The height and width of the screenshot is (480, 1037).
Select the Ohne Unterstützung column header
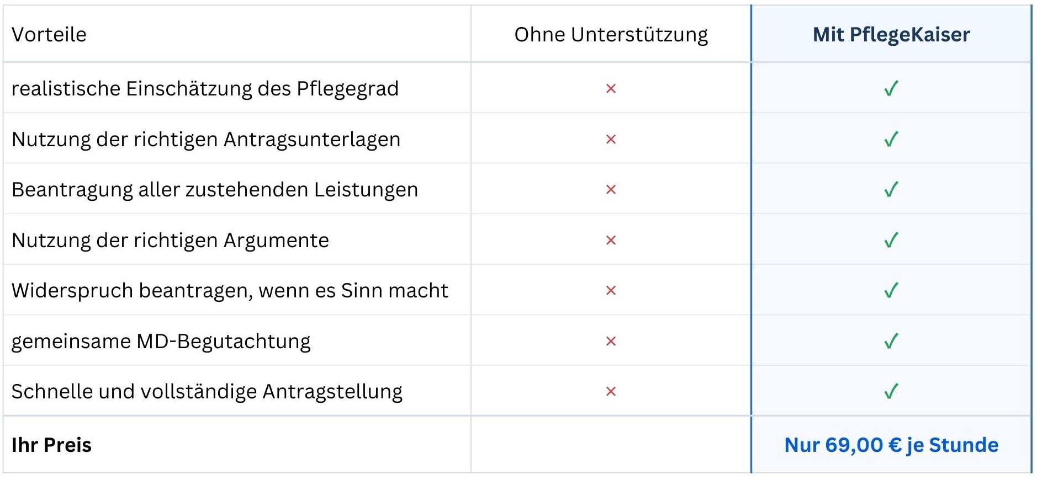pyautogui.click(x=611, y=35)
